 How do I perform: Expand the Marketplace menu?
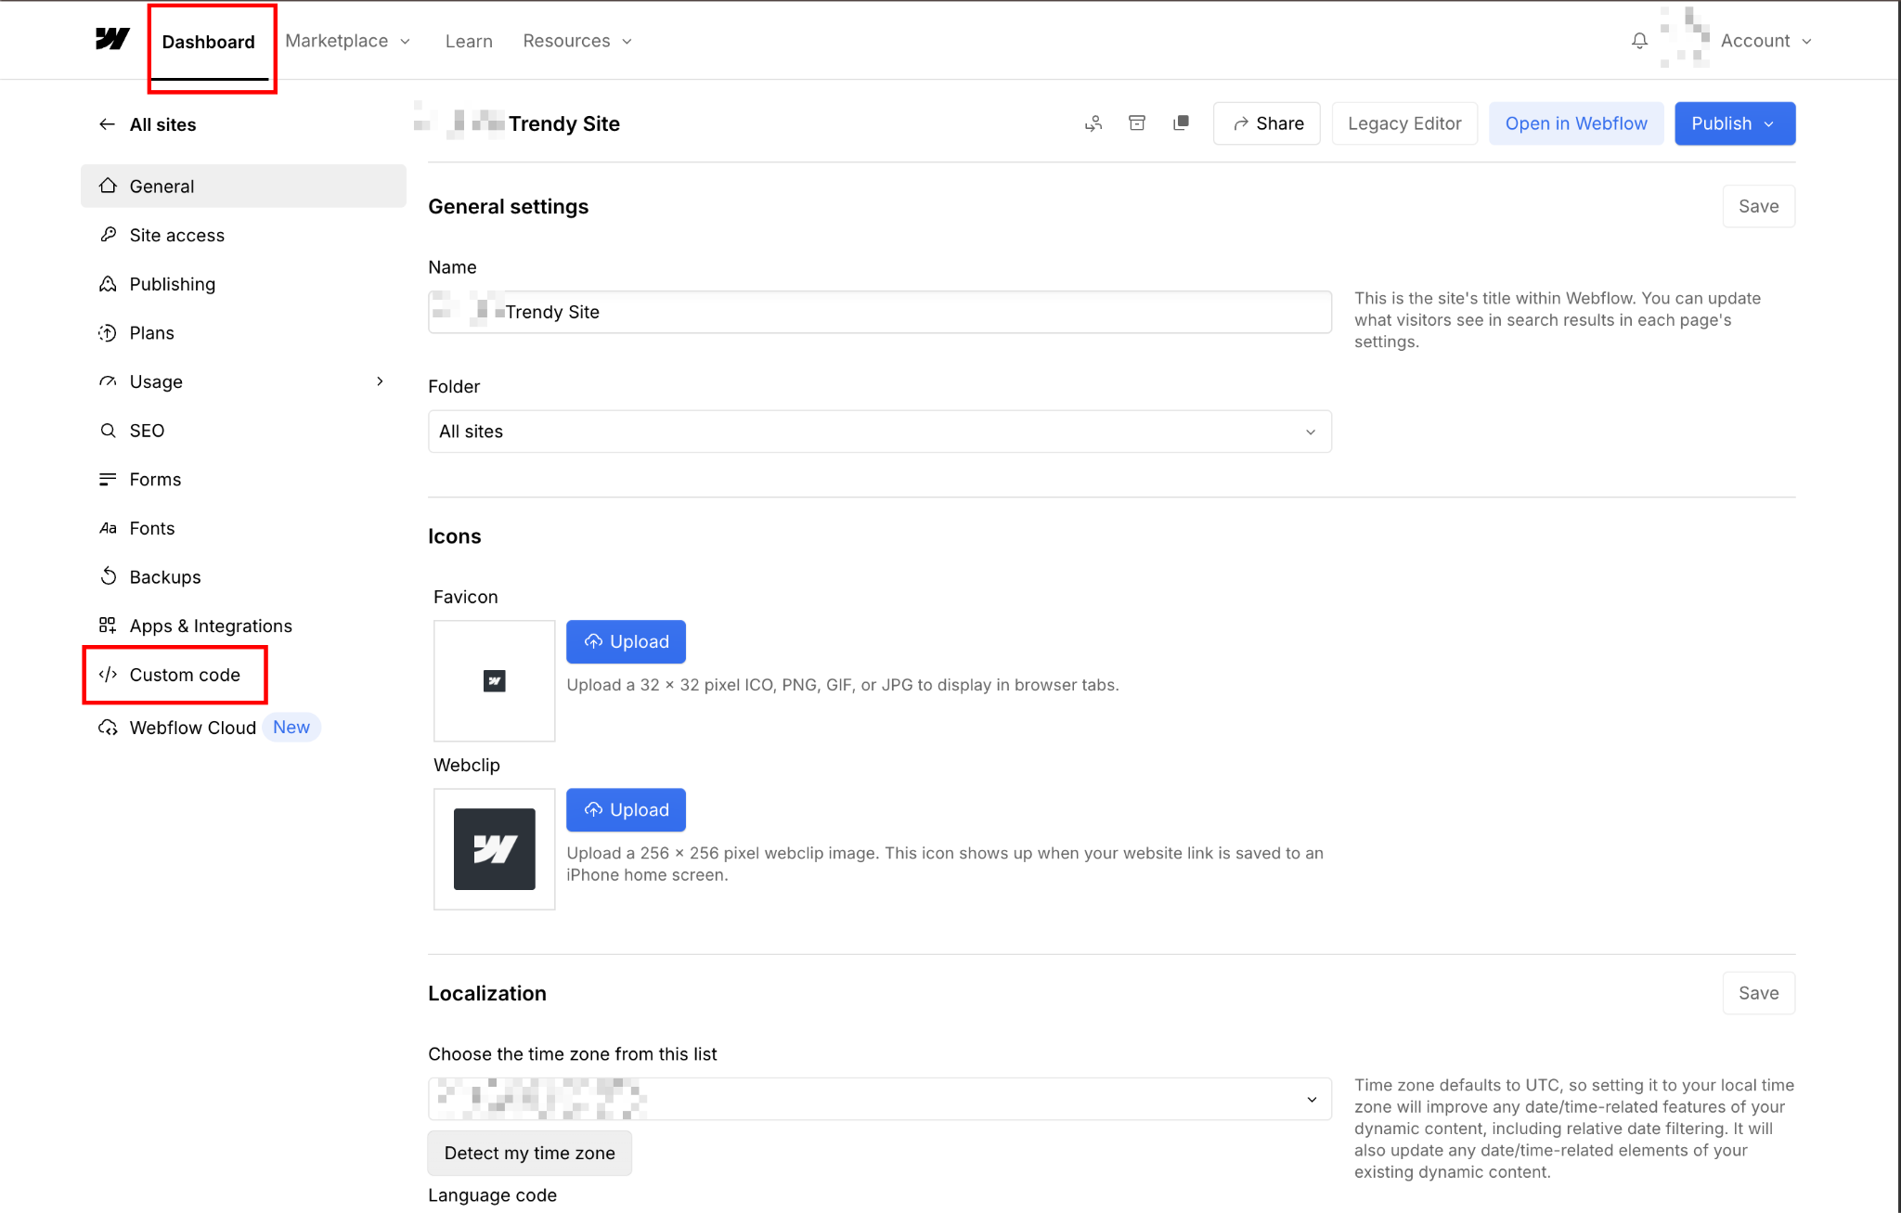point(348,41)
